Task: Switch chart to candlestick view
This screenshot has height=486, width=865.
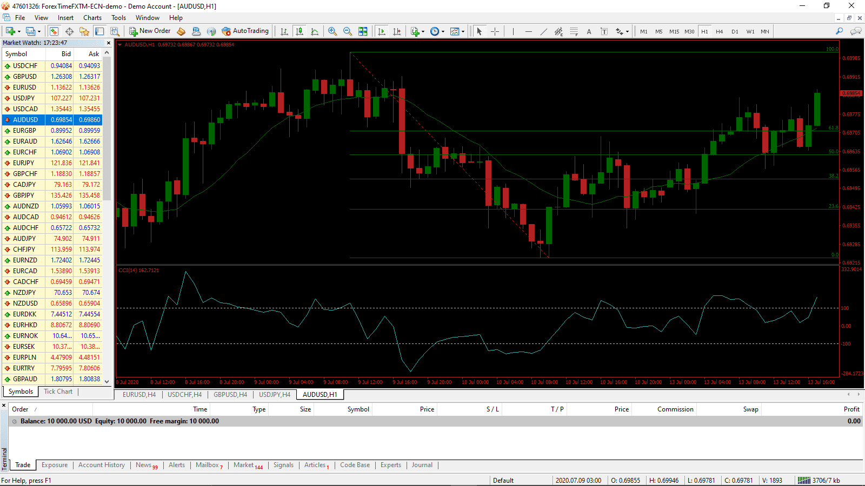Action: tap(300, 31)
